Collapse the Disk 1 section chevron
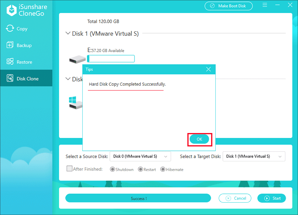Viewport: 298px width, 215px height. 68,34
